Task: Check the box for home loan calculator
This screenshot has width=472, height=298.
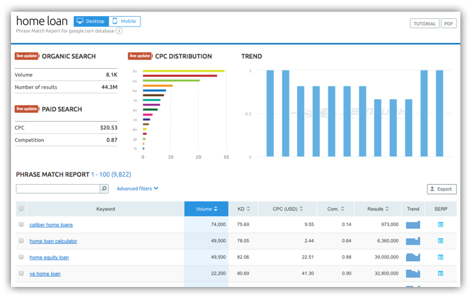Action: tap(21, 241)
